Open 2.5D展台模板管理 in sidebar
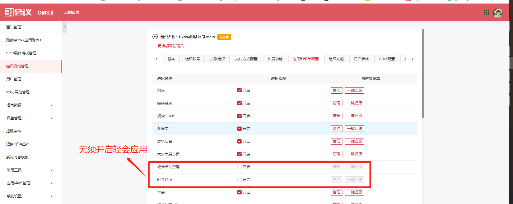 pyautogui.click(x=31, y=53)
